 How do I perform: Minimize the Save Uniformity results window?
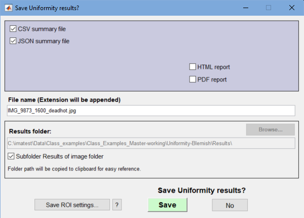pos(246,8)
